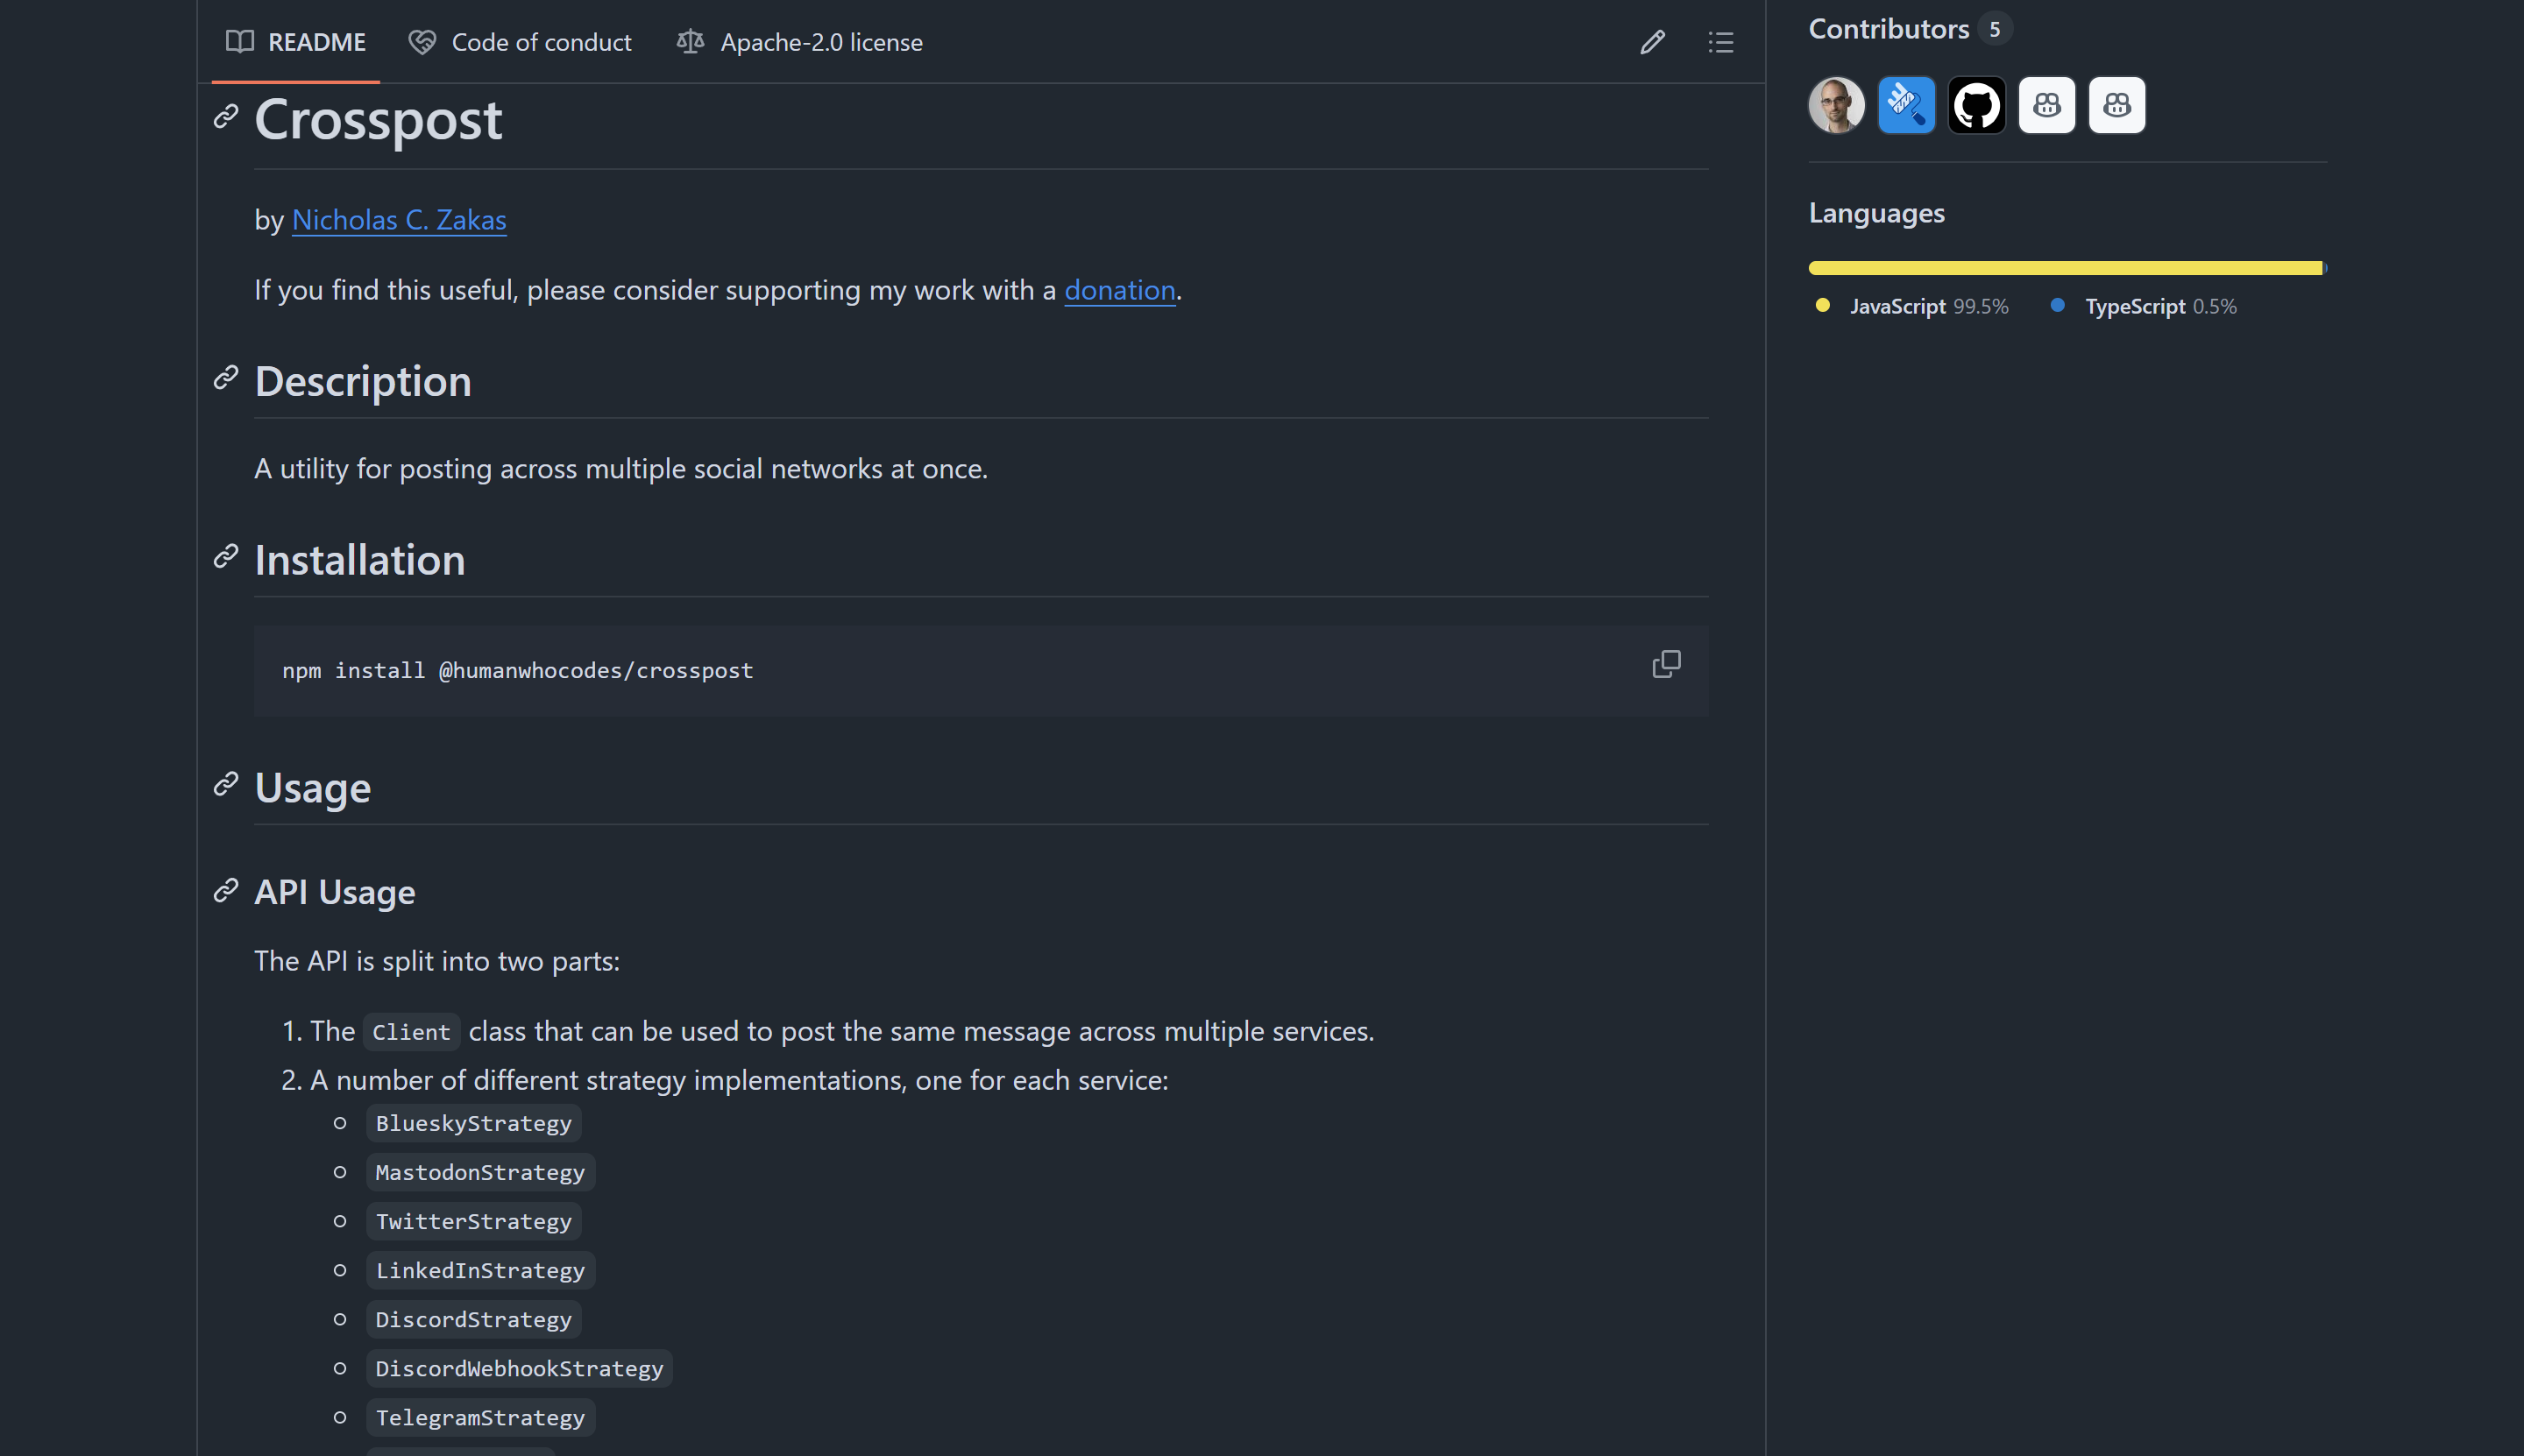
Task: Click the anchor link icon beside Installation
Action: [x=226, y=556]
